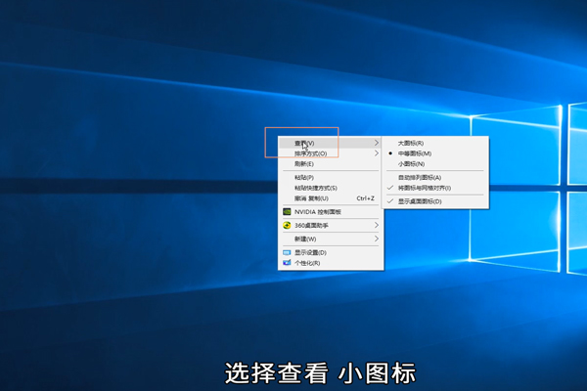This screenshot has width=587, height=391.
Task: Expand the 新建(W) submenu arrow
Action: pyautogui.click(x=377, y=239)
